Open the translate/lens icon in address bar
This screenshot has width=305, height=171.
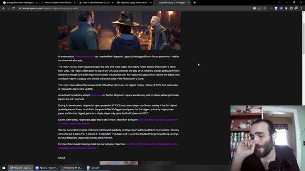pos(254,9)
